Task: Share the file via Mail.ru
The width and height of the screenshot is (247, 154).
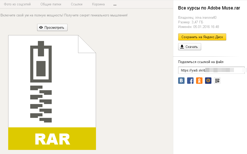Action: (x=208, y=80)
